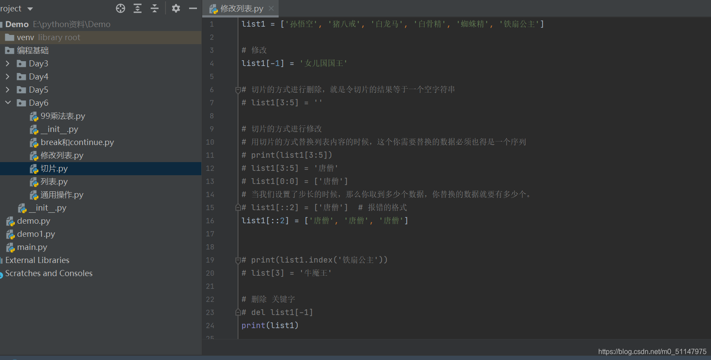Select the 编程基础 folder
The width and height of the screenshot is (711, 360).
tap(100, 50)
